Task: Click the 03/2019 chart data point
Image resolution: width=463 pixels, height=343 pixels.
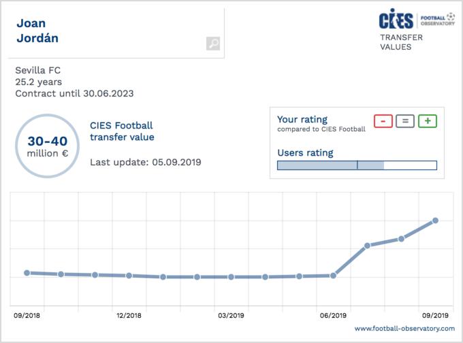Action: (x=231, y=277)
